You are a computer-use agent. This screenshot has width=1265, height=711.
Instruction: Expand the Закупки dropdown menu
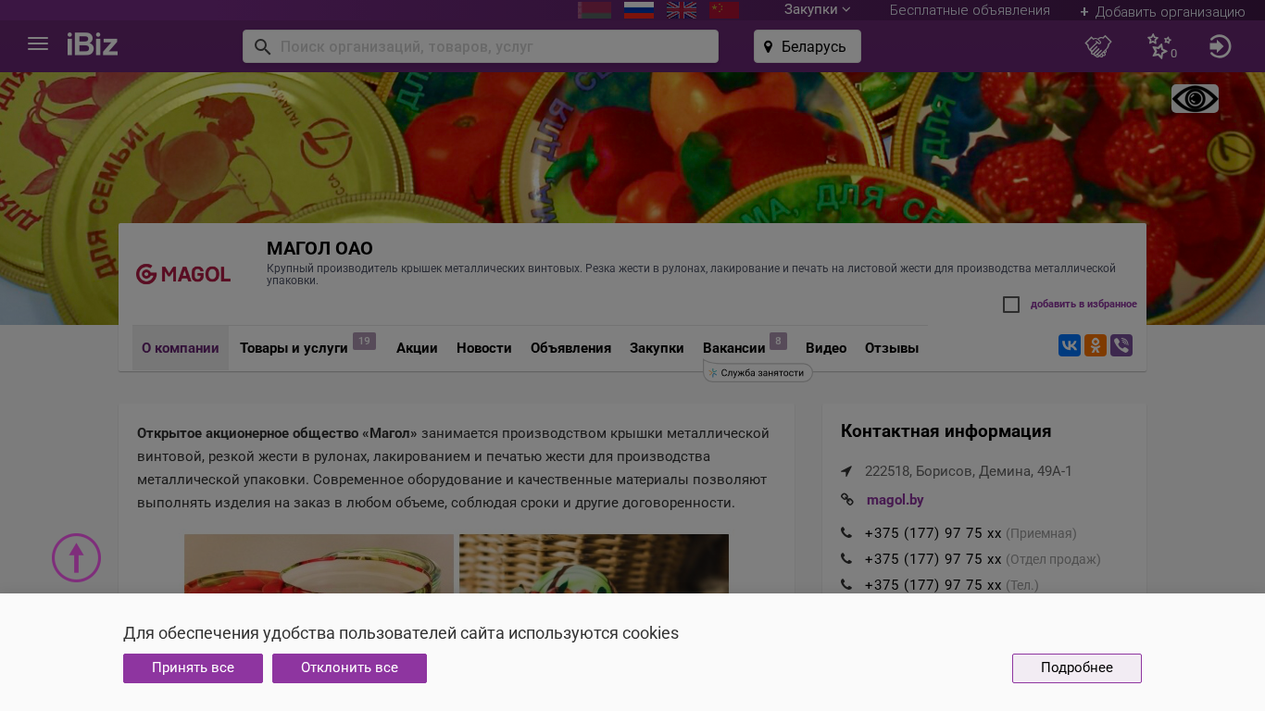pyautogui.click(x=817, y=10)
